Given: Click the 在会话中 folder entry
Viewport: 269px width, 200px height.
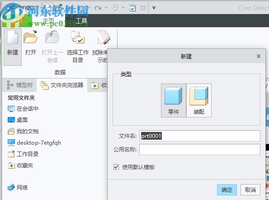Looking at the screenshot, I should pyautogui.click(x=23, y=109).
